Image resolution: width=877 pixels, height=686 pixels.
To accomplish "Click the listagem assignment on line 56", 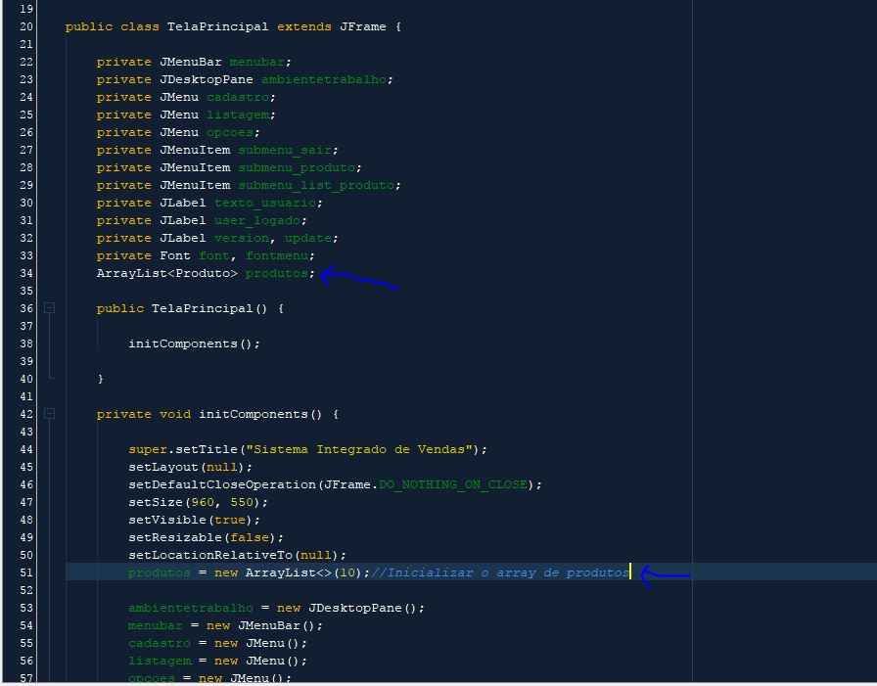I will (x=217, y=661).
